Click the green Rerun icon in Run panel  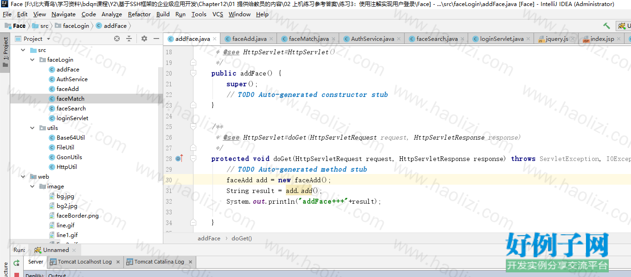coord(17,263)
